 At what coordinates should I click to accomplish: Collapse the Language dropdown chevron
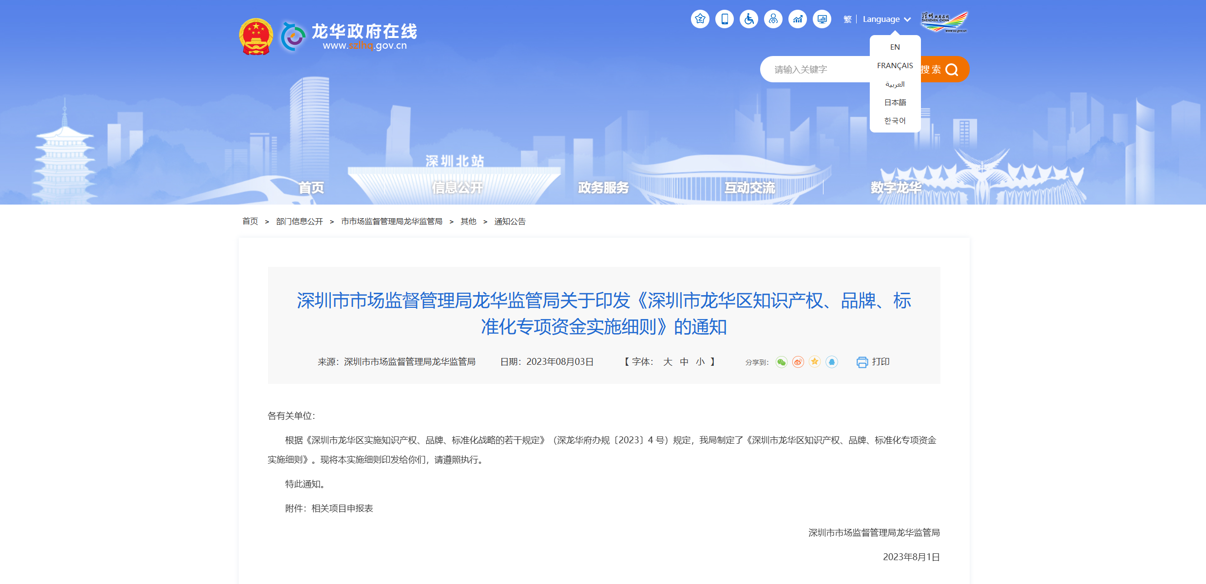(x=907, y=19)
